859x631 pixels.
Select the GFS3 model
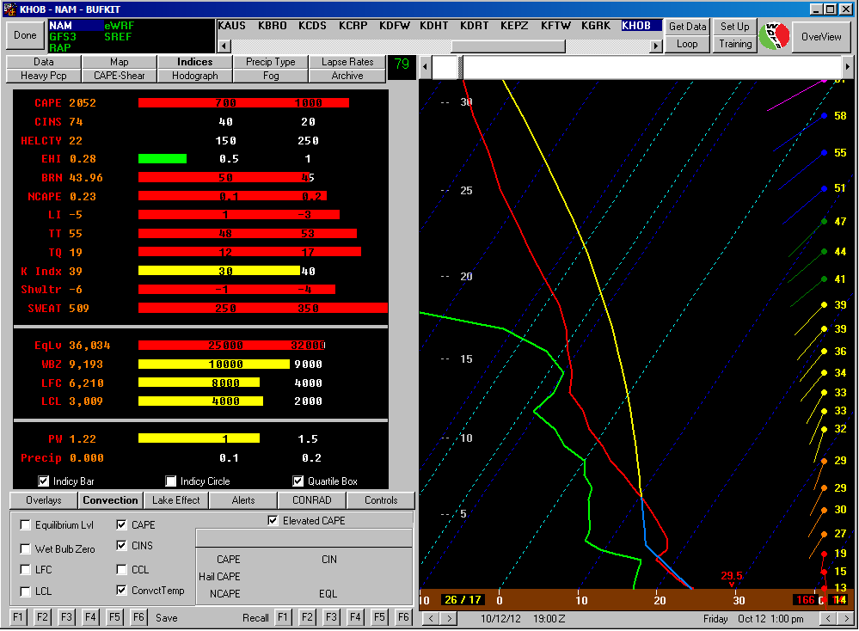63,37
